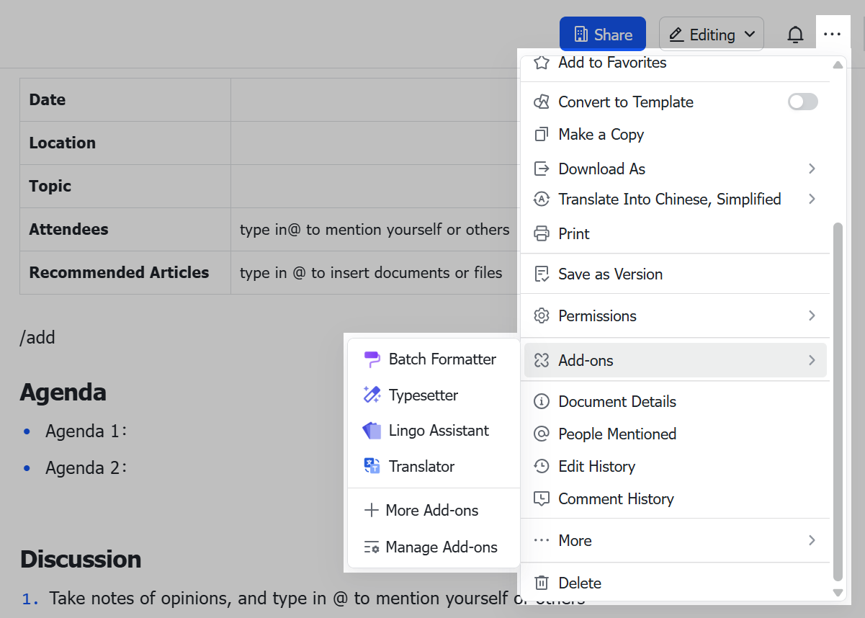Screen dimensions: 865x618
Task: Click the Lingo Assistant icon
Action: pos(372,431)
